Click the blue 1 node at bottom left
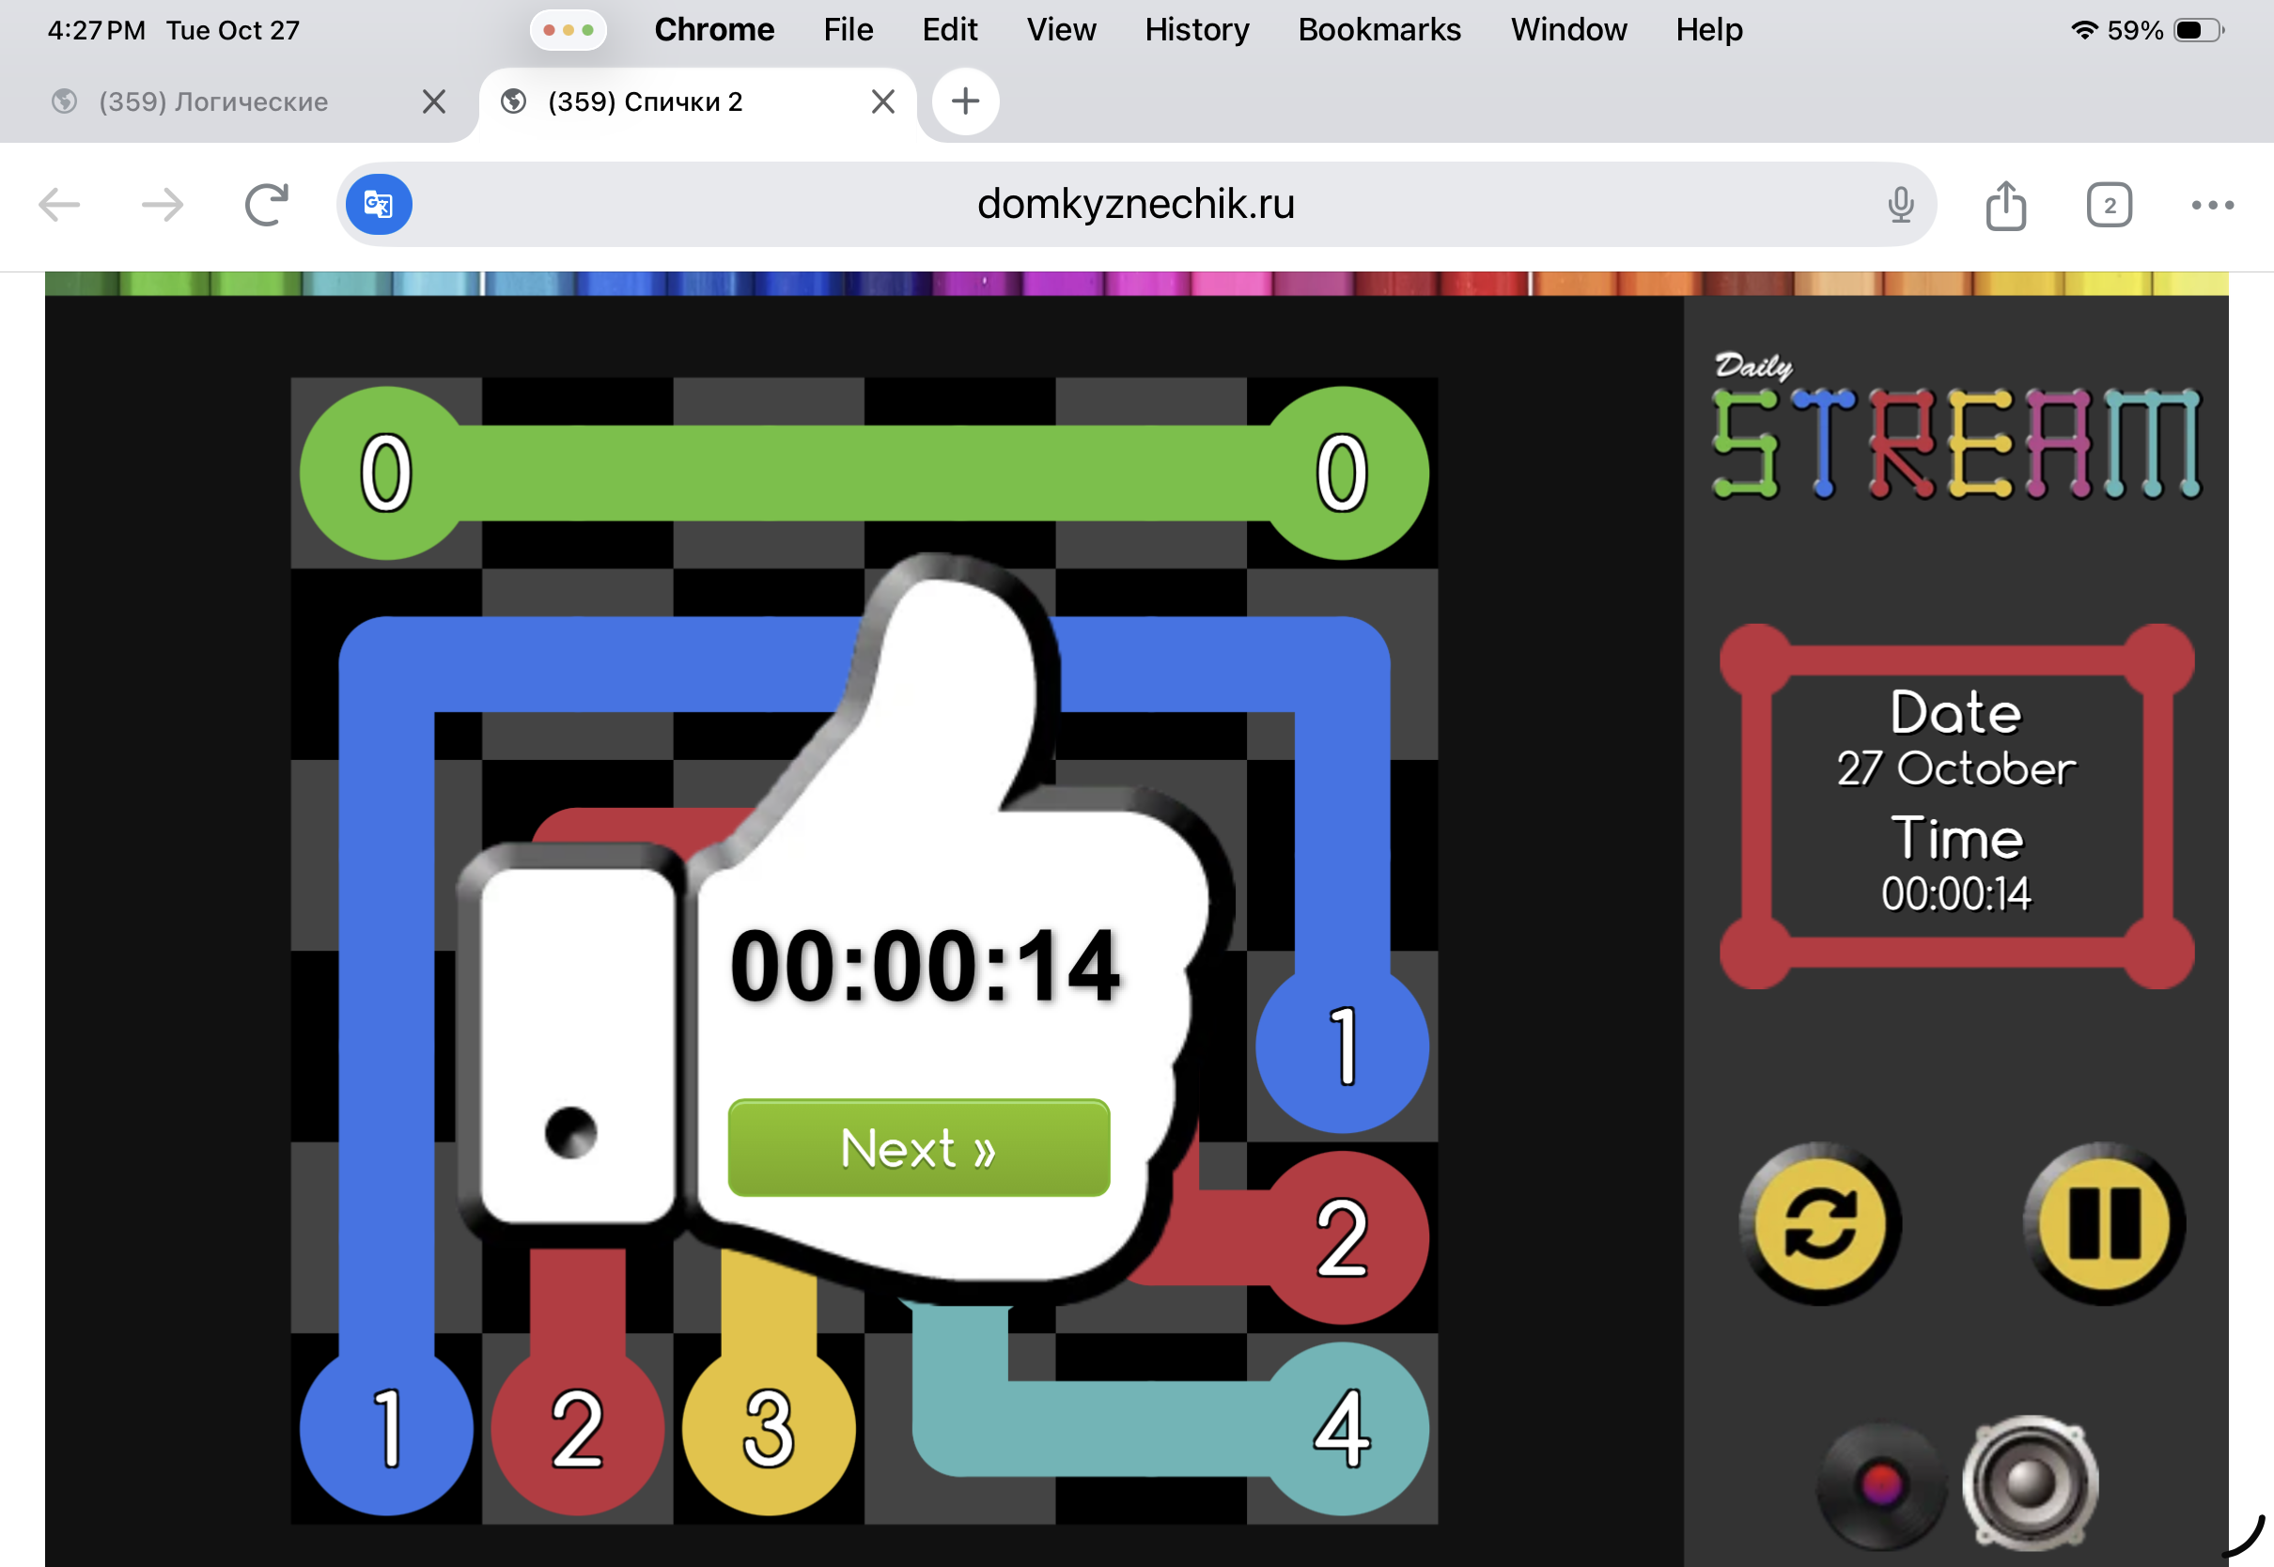The height and width of the screenshot is (1567, 2274). [x=386, y=1429]
